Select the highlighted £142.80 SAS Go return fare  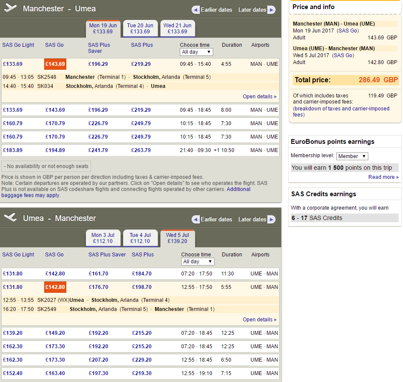(x=55, y=287)
